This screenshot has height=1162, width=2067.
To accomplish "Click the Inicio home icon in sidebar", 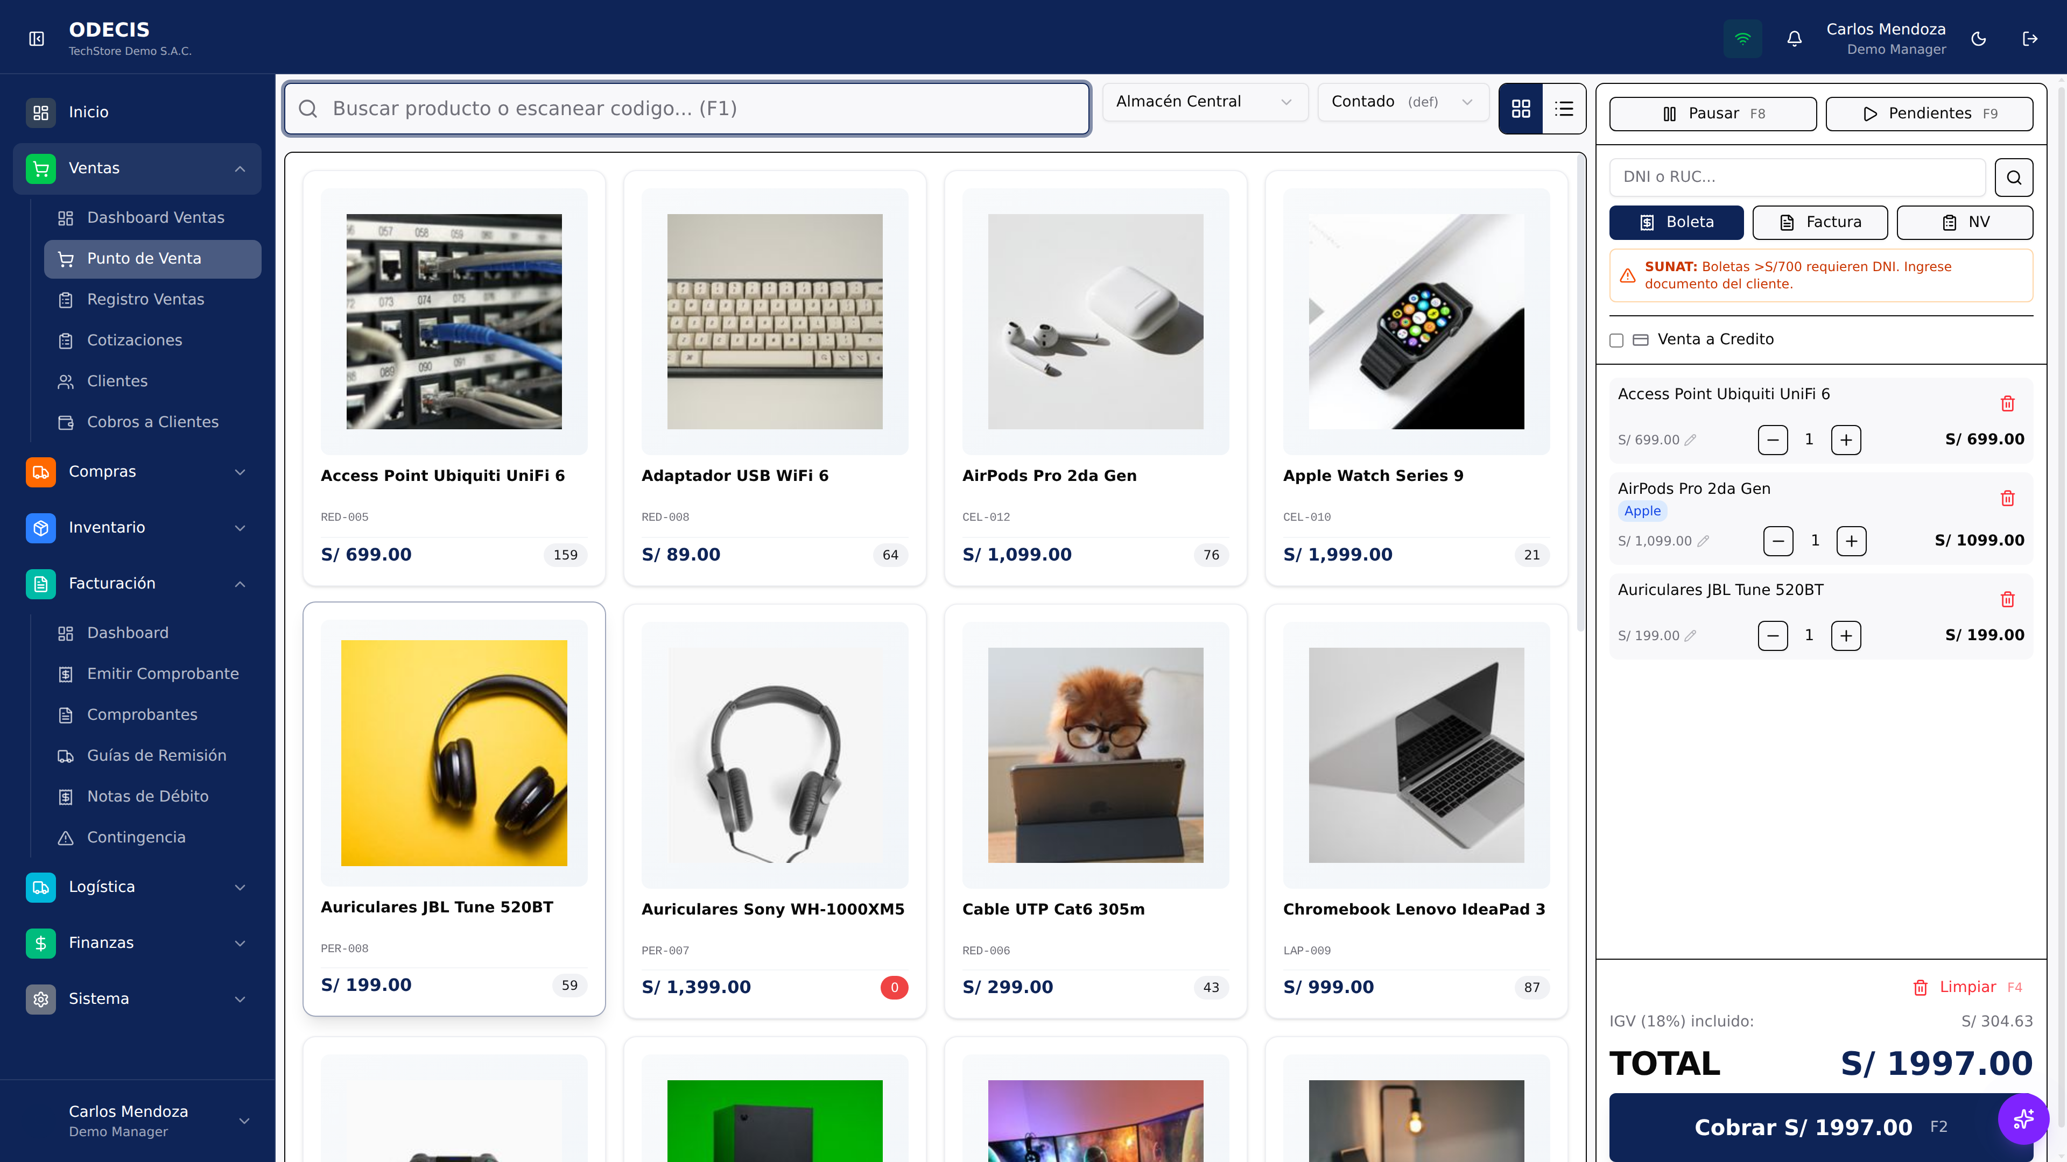I will [41, 112].
